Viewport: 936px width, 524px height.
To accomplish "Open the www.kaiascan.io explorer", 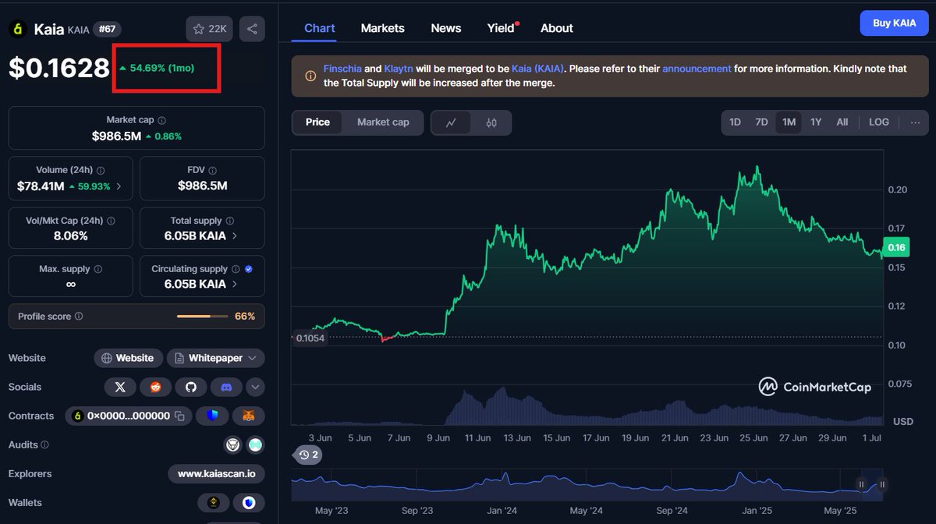I will 216,474.
